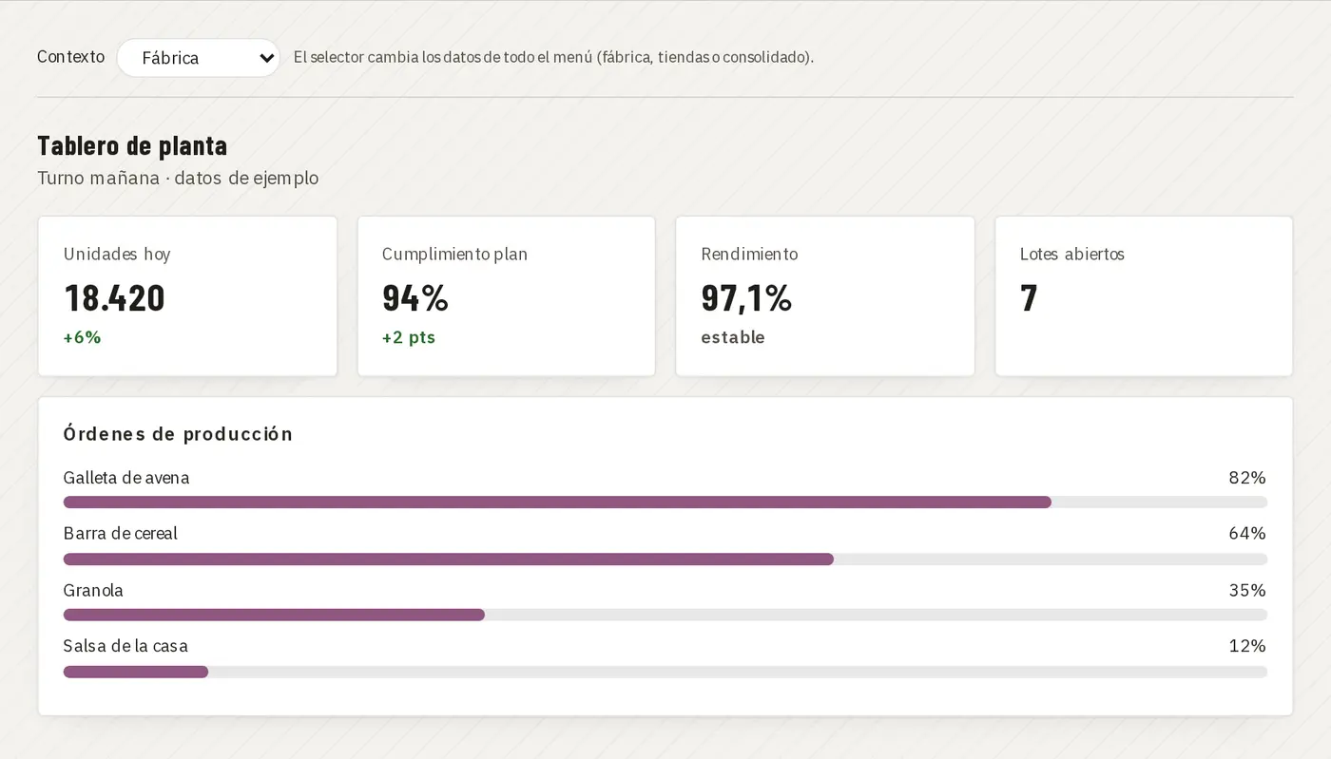
Task: Click the Granola progress bar
Action: [x=665, y=615]
